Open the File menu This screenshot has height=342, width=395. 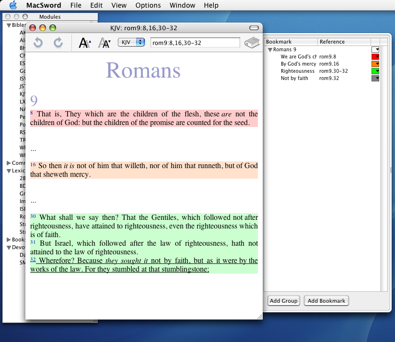pos(76,5)
